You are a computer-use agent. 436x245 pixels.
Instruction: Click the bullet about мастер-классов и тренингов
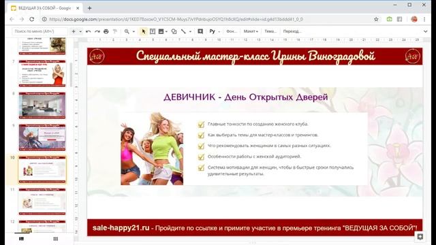263,135
